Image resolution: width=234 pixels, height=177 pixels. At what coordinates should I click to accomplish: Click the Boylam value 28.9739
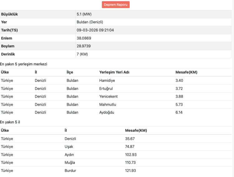point(84,46)
